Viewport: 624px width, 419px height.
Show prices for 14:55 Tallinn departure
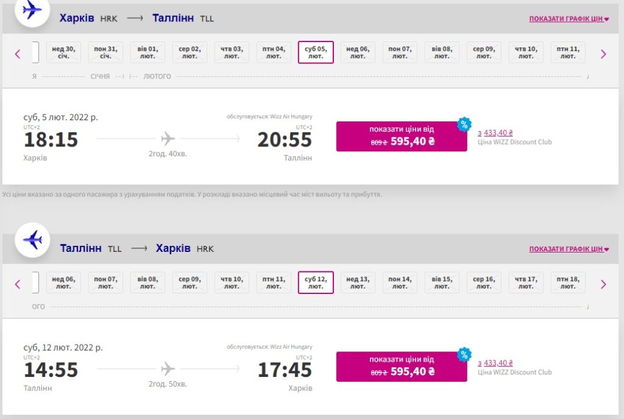[x=402, y=366]
